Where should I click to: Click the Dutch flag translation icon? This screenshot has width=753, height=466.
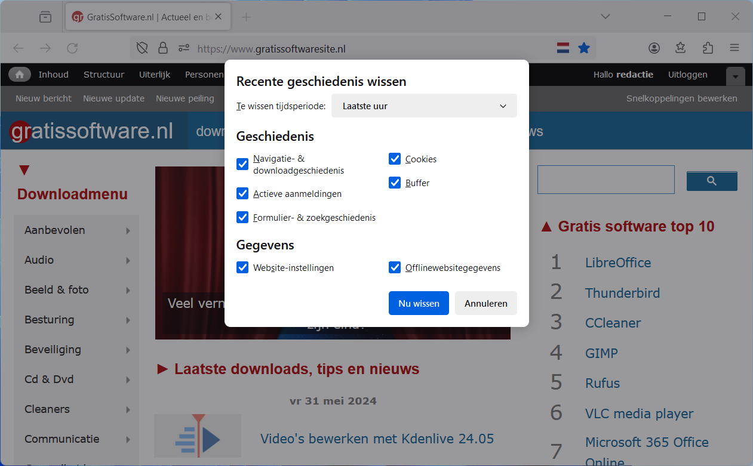(563, 48)
